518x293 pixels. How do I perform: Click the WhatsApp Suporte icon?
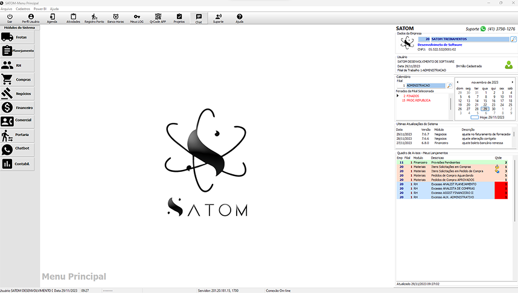[483, 28]
